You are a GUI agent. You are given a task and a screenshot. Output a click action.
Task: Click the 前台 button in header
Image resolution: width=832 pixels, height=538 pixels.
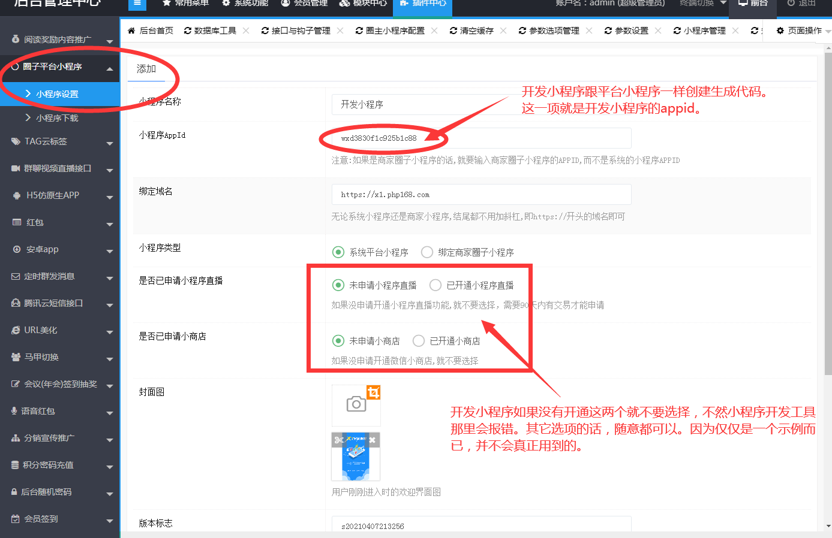coord(753,4)
